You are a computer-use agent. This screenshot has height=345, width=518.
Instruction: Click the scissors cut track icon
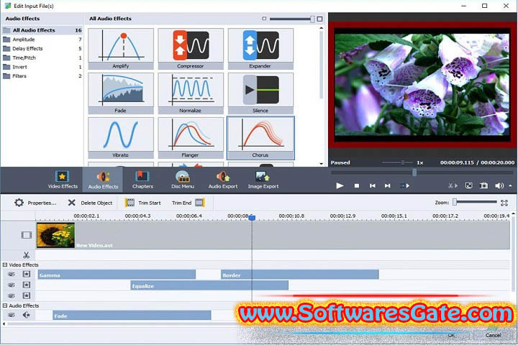[27, 255]
